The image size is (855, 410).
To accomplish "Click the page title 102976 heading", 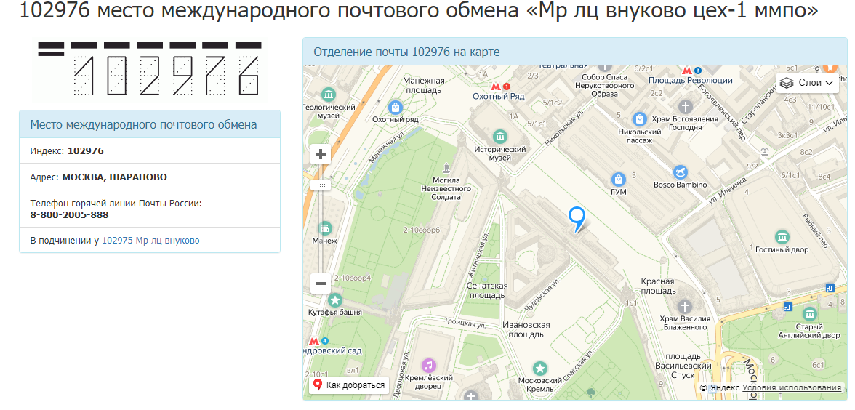I will coord(419,10).
